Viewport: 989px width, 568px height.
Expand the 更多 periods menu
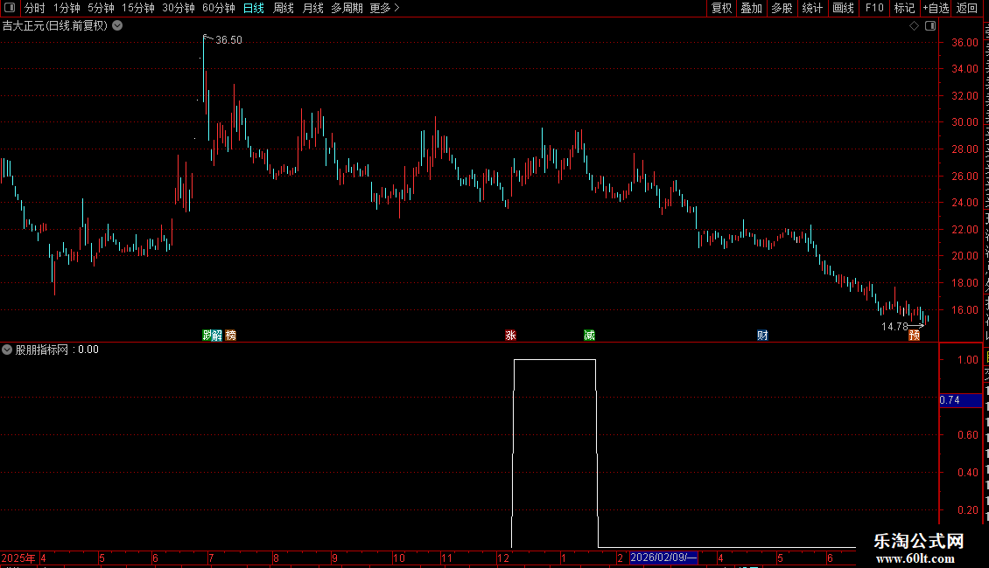[384, 8]
